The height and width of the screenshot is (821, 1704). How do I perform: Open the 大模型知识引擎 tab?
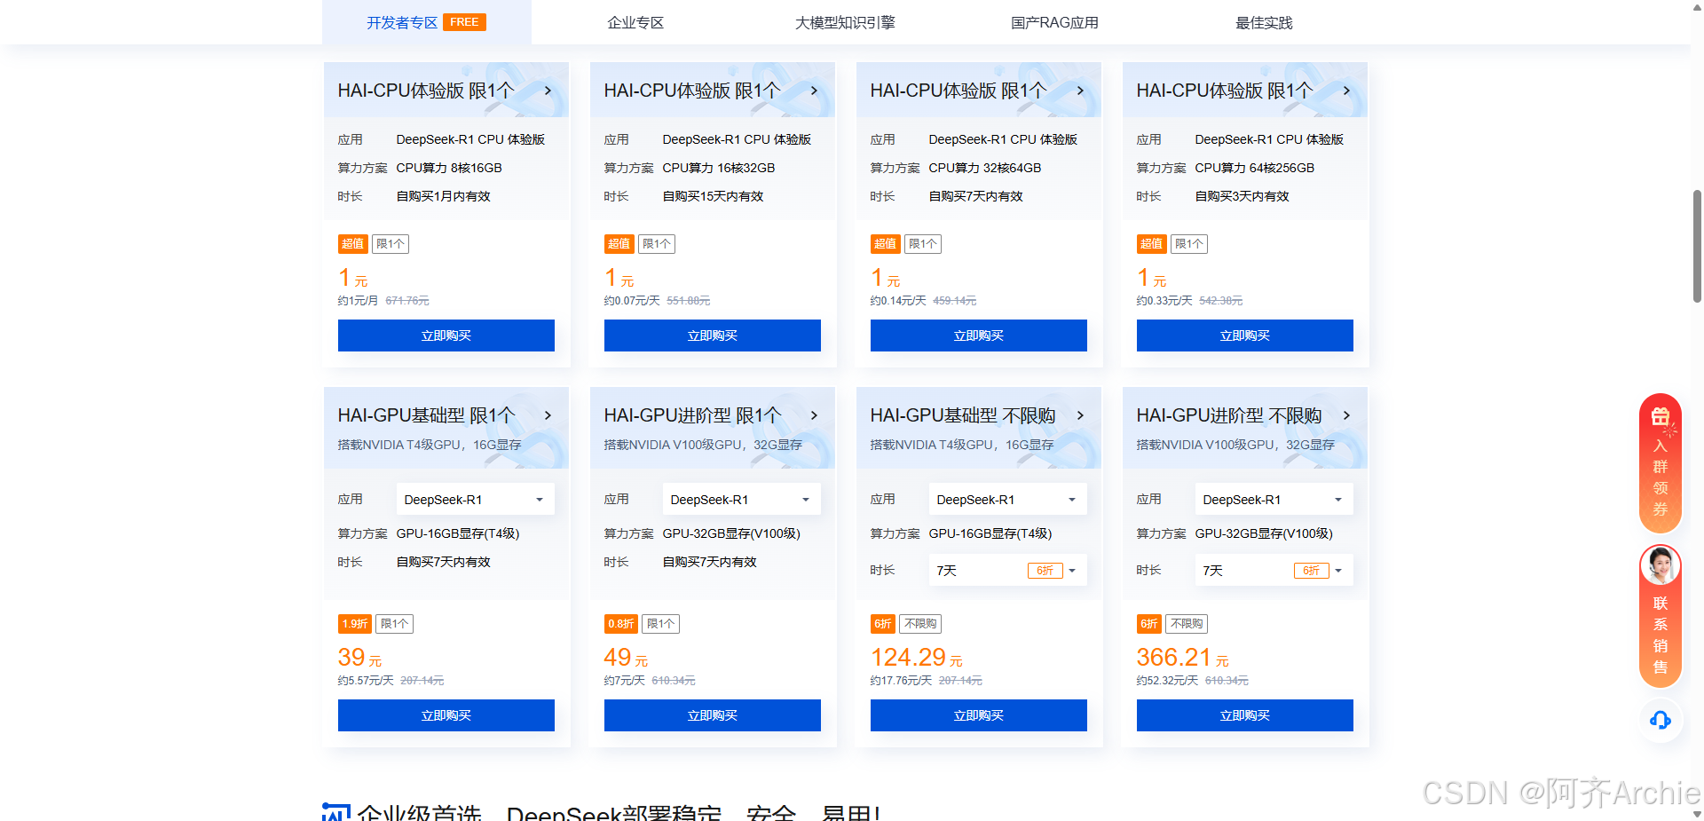[845, 22]
